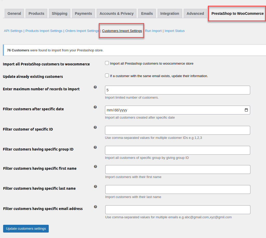Click the help icon for last name filter

coord(95,186)
